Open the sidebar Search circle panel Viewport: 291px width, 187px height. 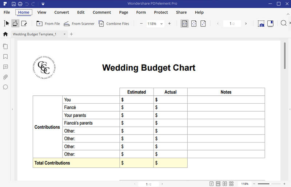click(5, 87)
